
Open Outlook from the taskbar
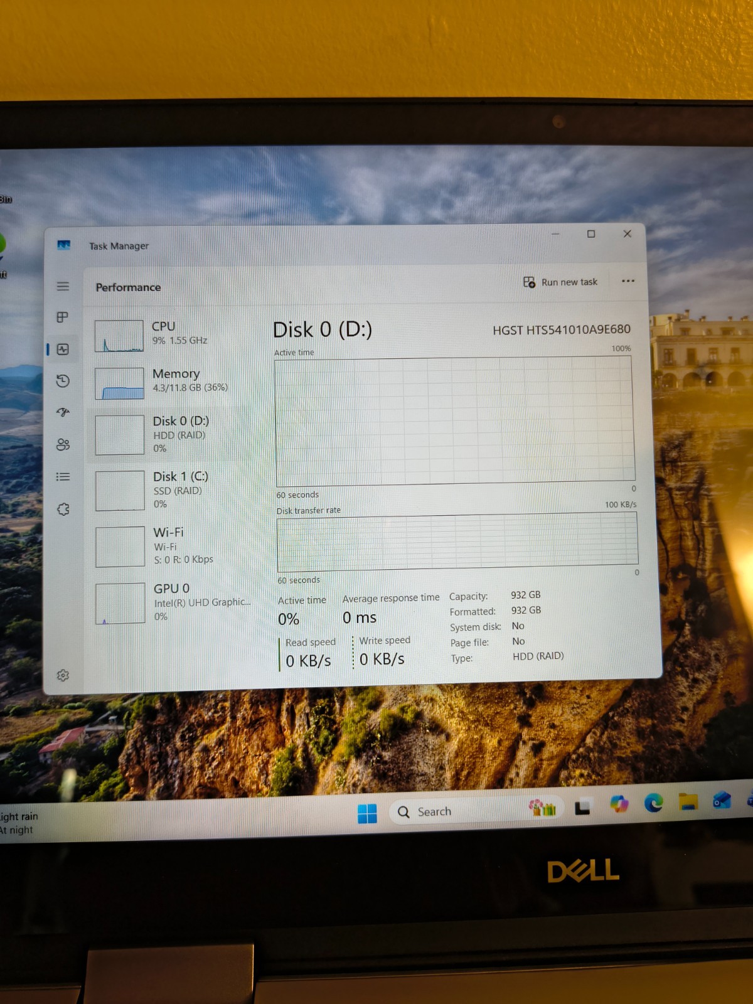click(722, 800)
